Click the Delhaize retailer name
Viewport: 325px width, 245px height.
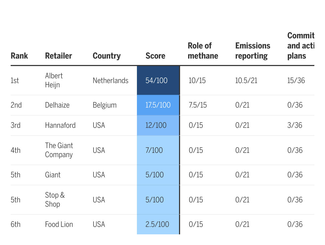click(x=57, y=105)
